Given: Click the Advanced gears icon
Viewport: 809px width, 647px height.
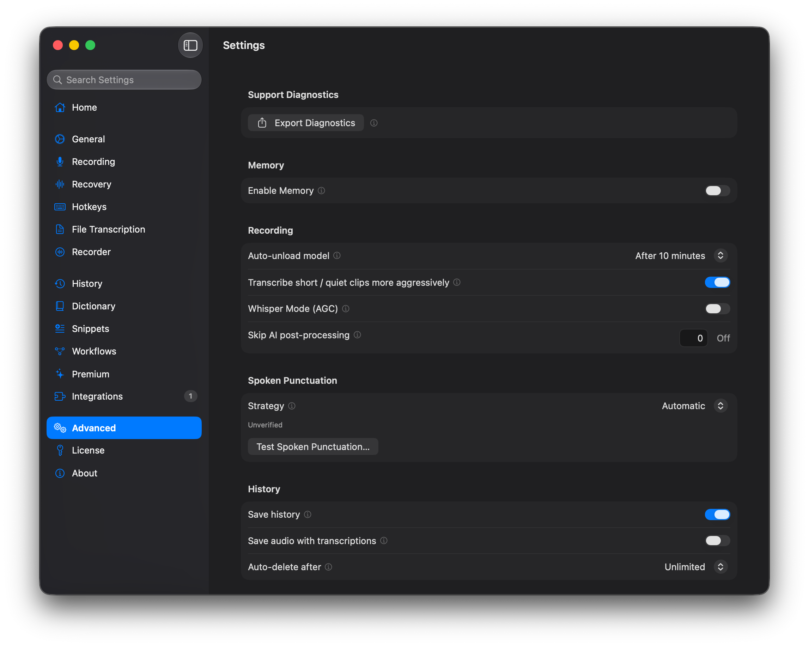Looking at the screenshot, I should click(x=60, y=428).
